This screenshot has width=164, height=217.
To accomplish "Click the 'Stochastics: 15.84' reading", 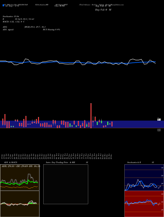I will [x=10, y=16].
